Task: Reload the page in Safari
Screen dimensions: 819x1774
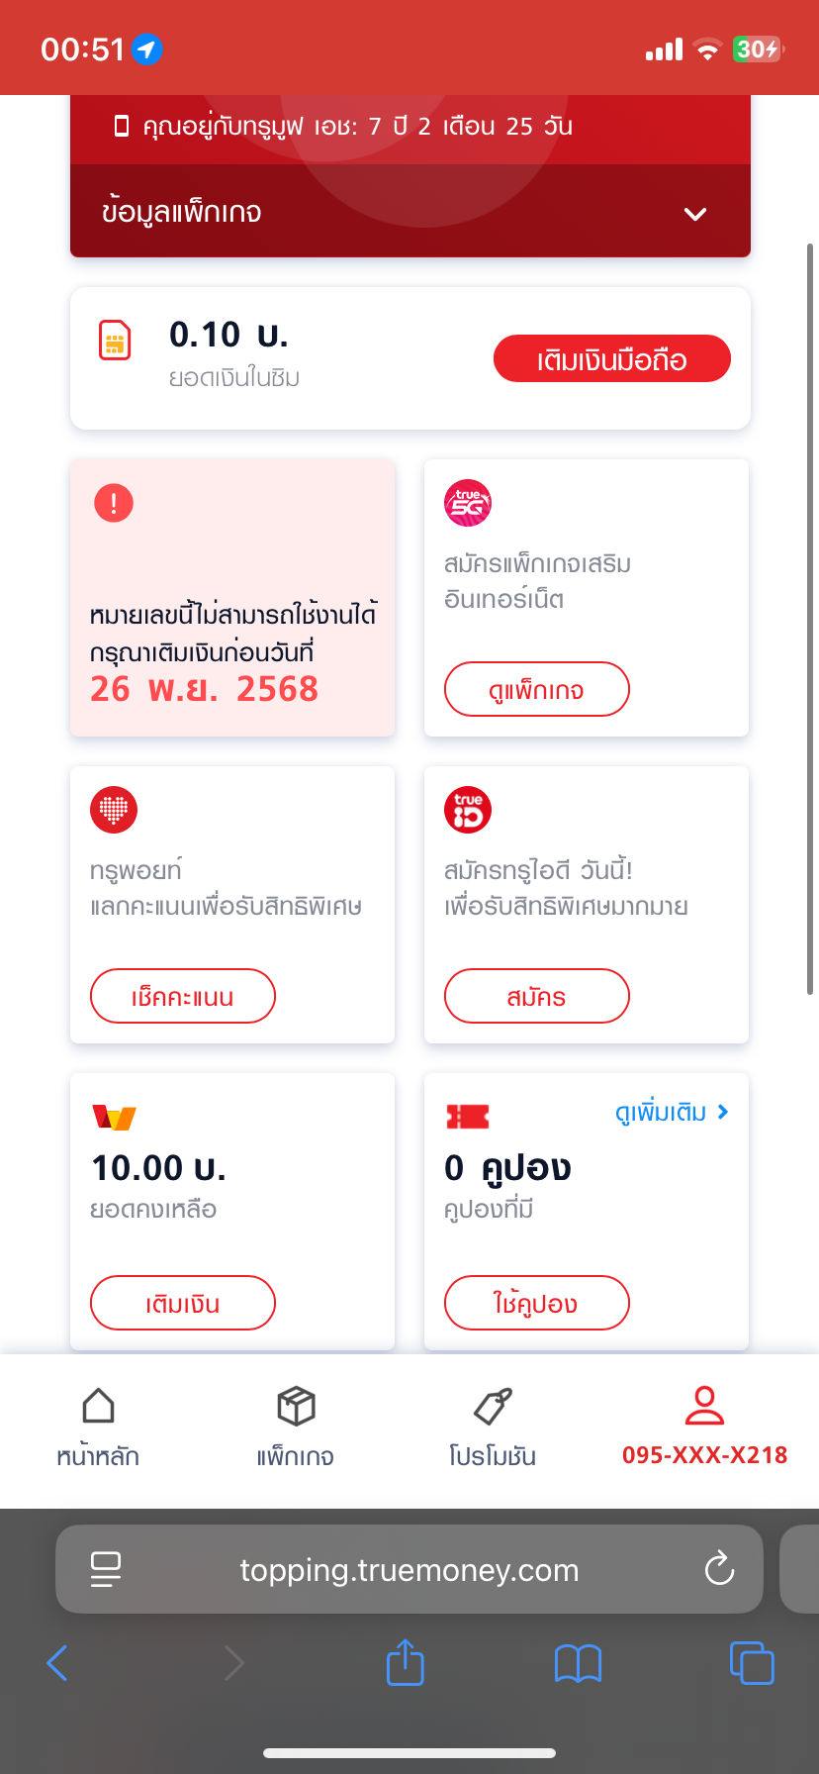Action: click(x=719, y=1569)
